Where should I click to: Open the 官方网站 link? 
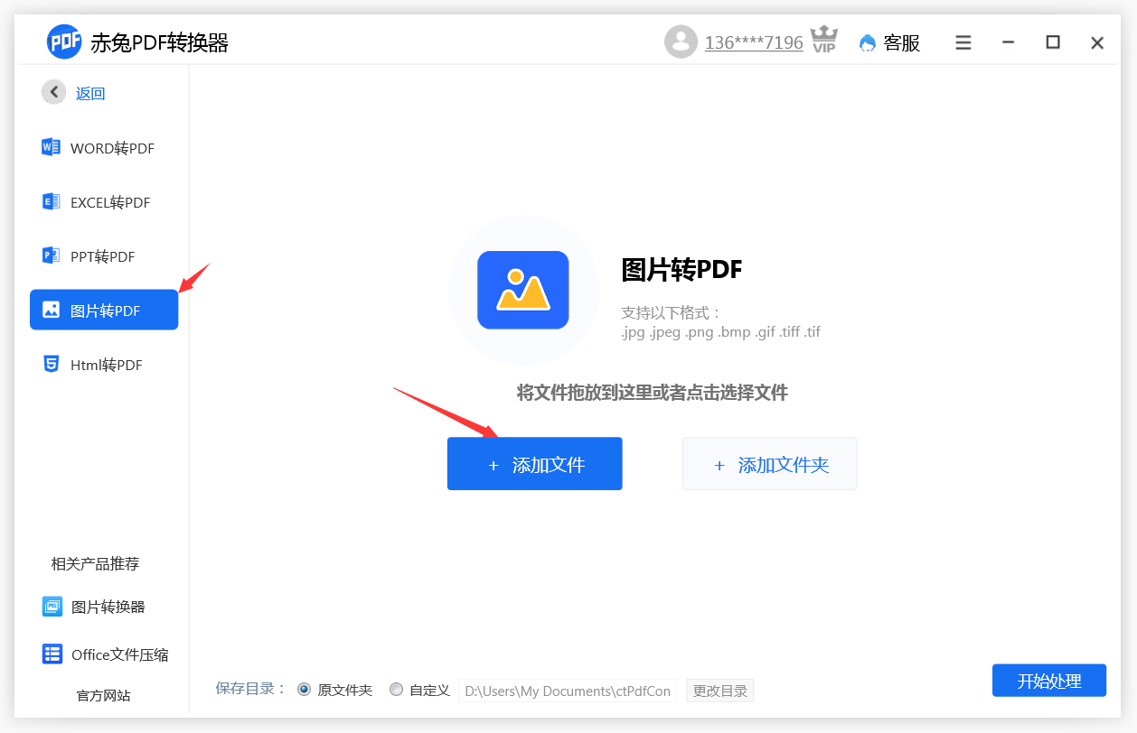click(103, 695)
